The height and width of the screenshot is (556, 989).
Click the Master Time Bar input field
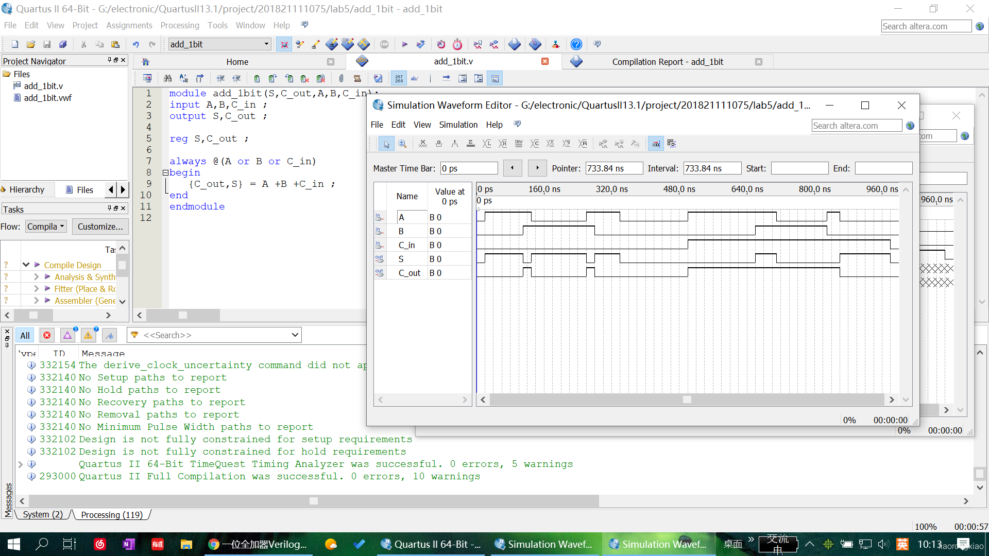[469, 168]
